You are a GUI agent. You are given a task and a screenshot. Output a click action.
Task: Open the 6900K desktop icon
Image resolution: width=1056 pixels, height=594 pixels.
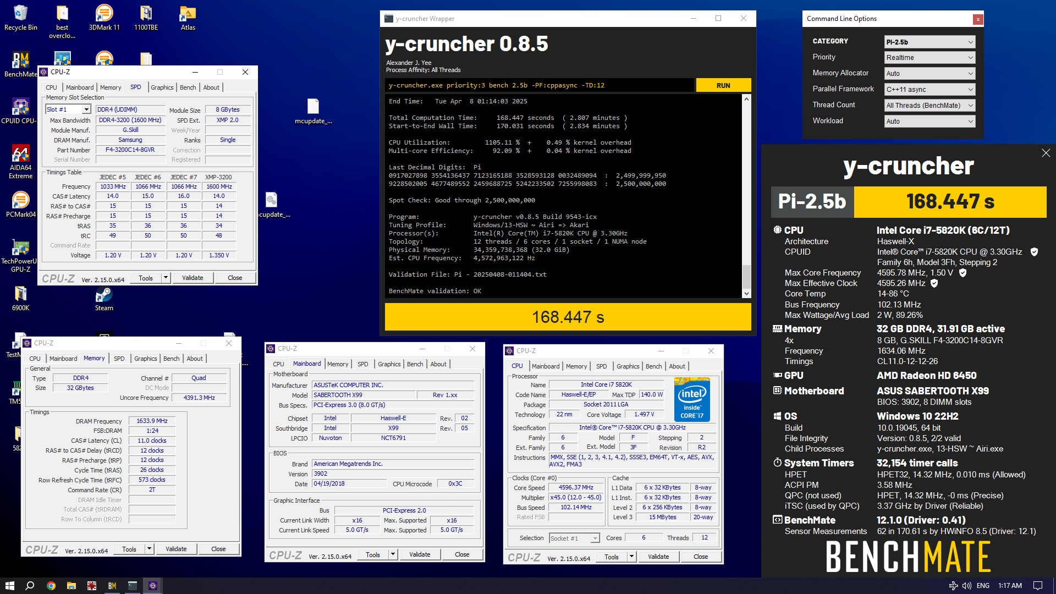[x=20, y=299]
